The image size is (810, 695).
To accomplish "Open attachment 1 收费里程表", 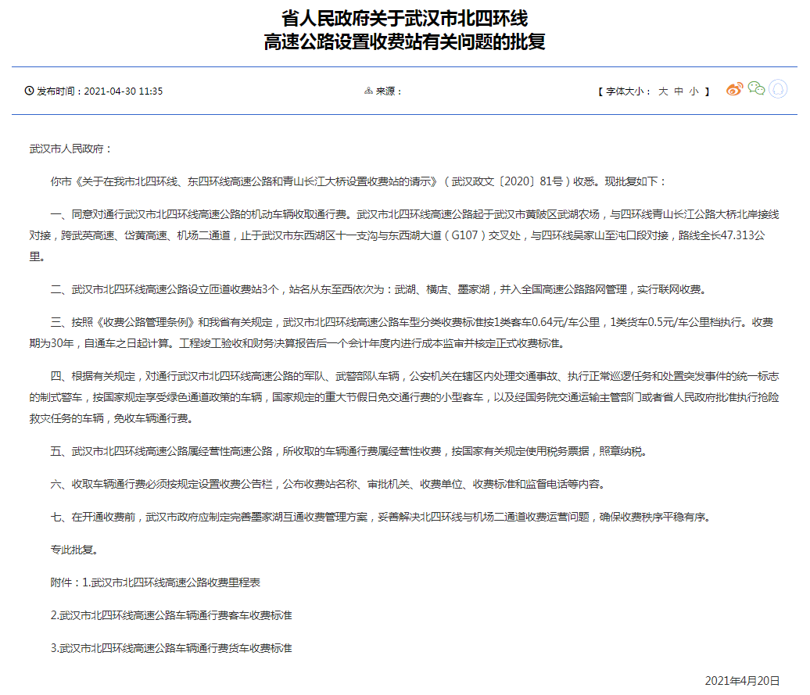I will pos(177,582).
